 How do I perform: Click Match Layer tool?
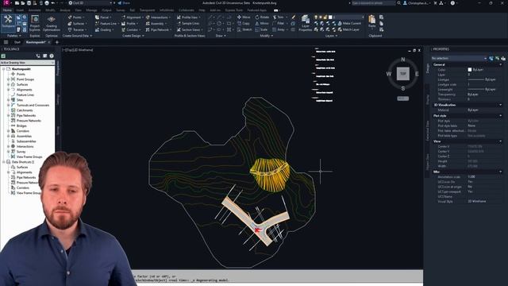pos(348,29)
